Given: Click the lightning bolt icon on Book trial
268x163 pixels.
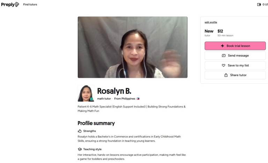Looking at the screenshot, I should point(222,46).
